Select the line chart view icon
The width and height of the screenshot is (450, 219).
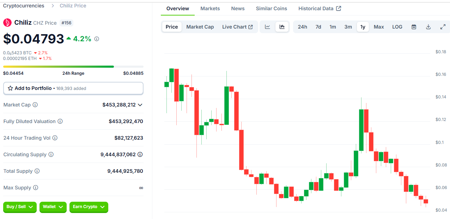pos(267,26)
